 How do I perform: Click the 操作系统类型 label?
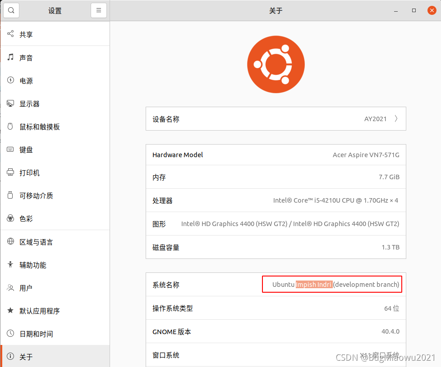[172, 308]
